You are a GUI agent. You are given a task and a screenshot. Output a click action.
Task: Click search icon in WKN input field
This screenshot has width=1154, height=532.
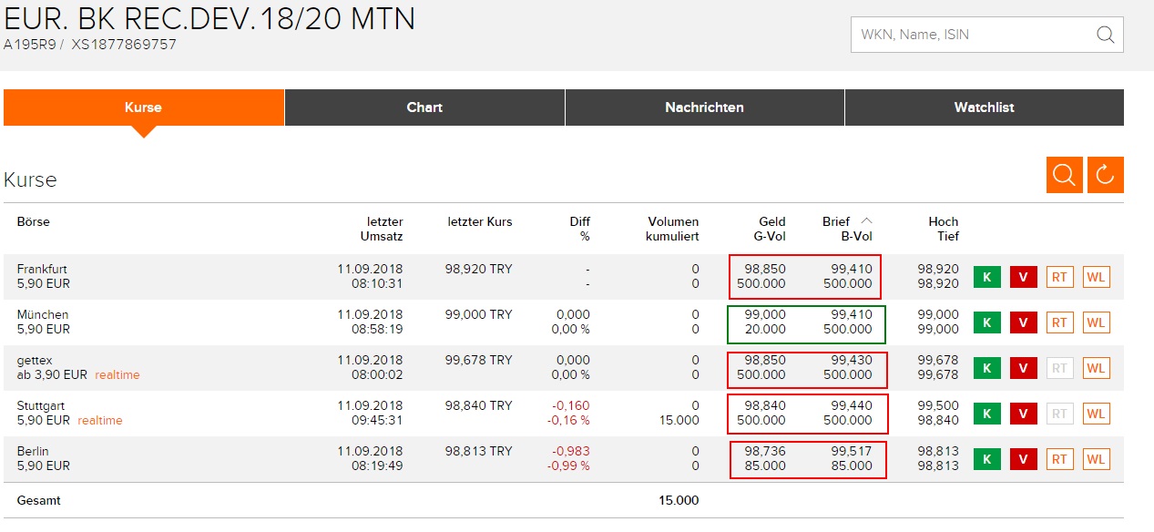click(x=1105, y=35)
